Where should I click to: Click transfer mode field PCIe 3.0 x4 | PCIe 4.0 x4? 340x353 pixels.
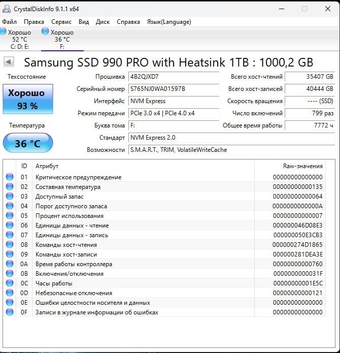click(174, 113)
